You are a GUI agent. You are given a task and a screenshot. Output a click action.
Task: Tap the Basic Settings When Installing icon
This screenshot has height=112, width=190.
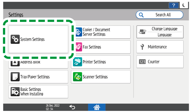coord(15,92)
